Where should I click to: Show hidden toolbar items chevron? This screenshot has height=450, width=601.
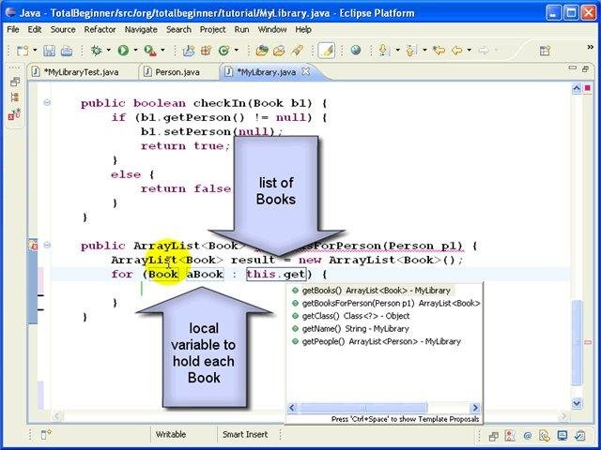(591, 47)
